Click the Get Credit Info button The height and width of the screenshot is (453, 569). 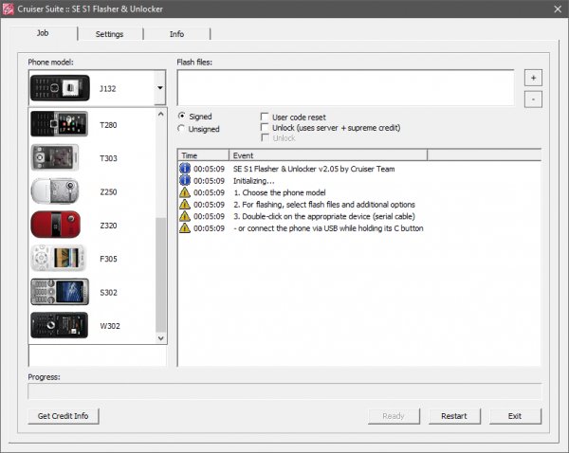pos(64,416)
